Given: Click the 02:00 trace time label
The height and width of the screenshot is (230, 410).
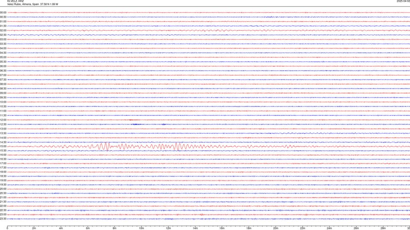Looking at the screenshot, I should [3, 31].
